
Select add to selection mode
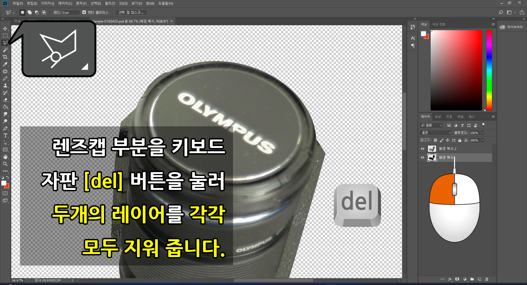coord(30,12)
